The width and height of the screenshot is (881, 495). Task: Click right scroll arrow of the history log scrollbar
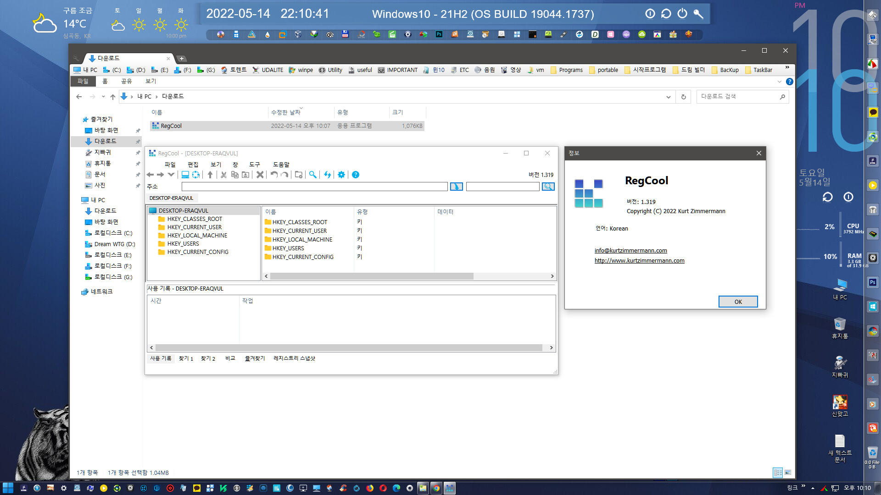[x=552, y=348]
